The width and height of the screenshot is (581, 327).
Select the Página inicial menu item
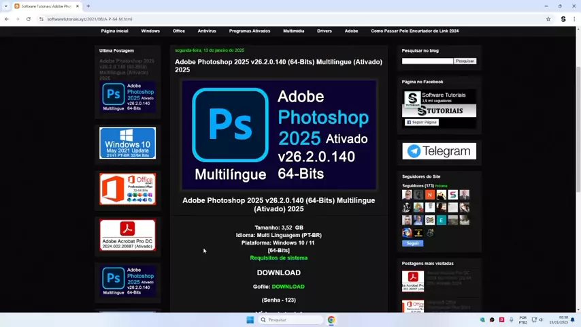tap(114, 31)
